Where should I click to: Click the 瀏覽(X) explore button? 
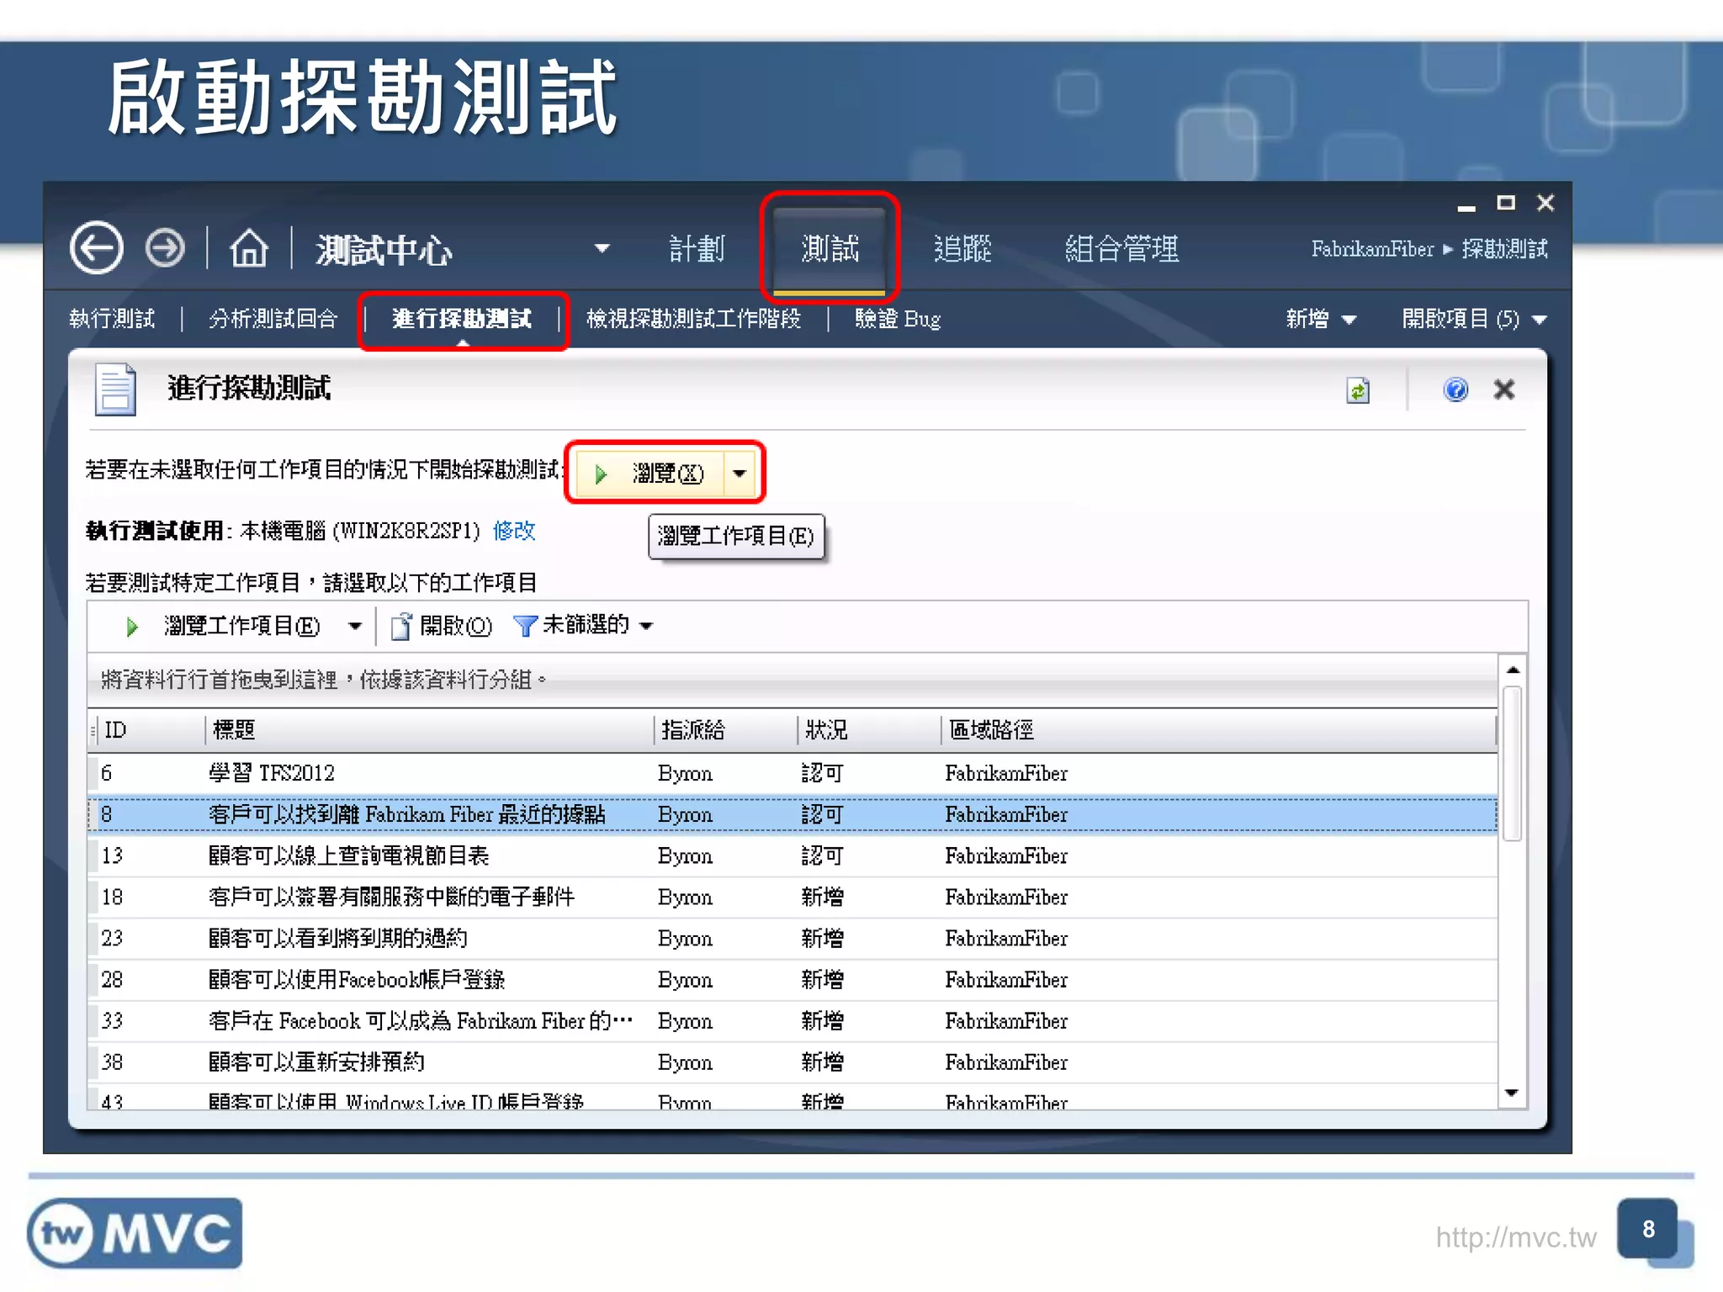coord(650,474)
